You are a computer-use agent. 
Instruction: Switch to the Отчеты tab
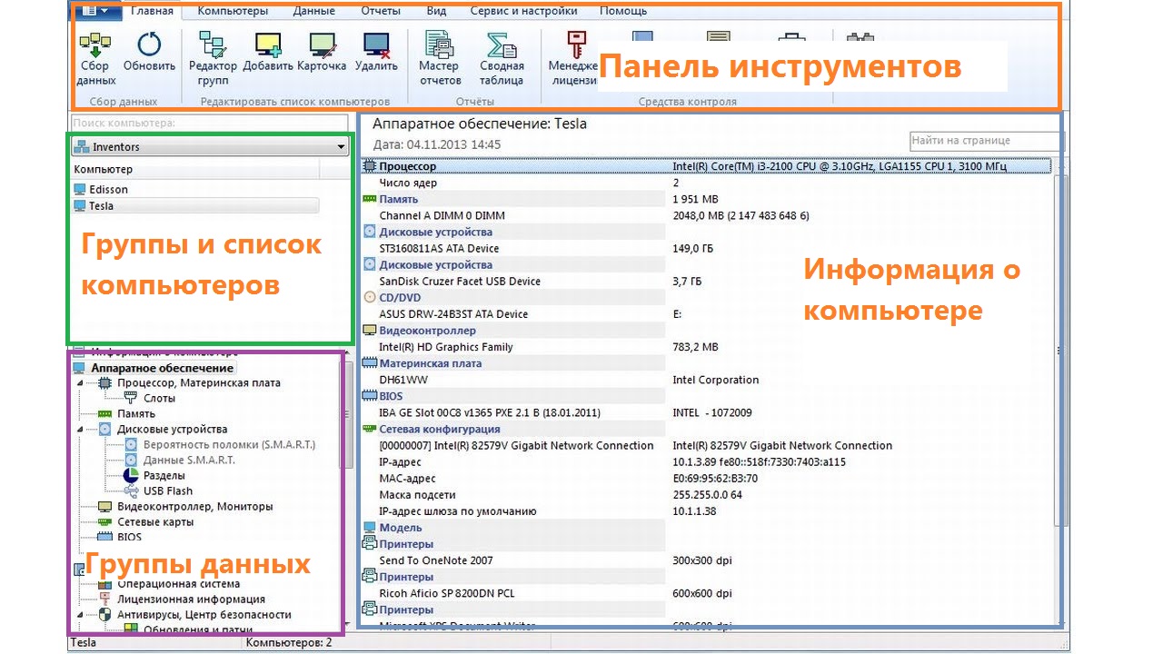(x=380, y=11)
